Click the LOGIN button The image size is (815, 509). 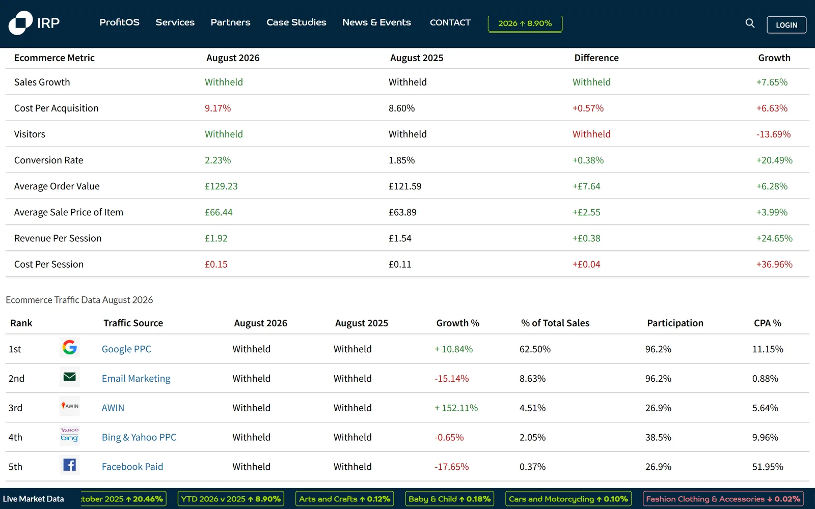786,25
